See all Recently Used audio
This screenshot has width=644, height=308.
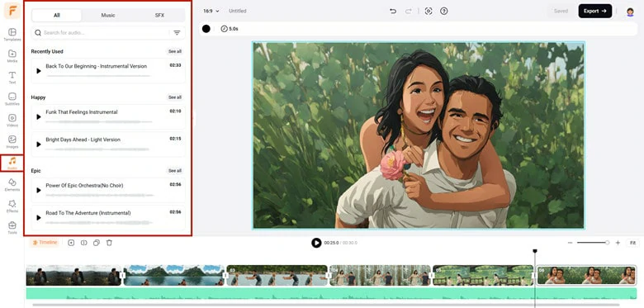(x=174, y=51)
